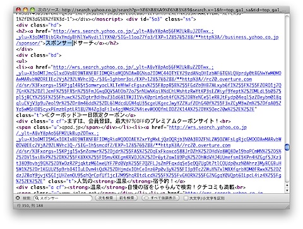Click the highlighted スポンサー text

(59, 43)
